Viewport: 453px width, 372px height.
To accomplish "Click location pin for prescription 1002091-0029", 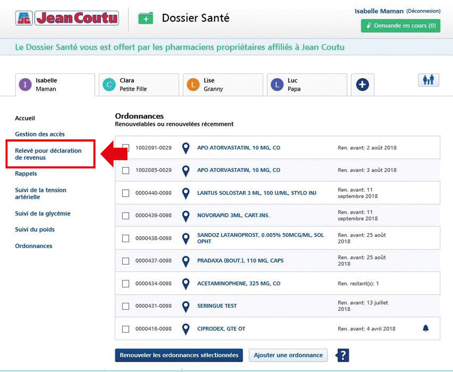I will (186, 148).
